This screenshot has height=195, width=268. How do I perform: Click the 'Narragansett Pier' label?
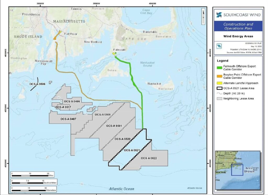pos(44,62)
